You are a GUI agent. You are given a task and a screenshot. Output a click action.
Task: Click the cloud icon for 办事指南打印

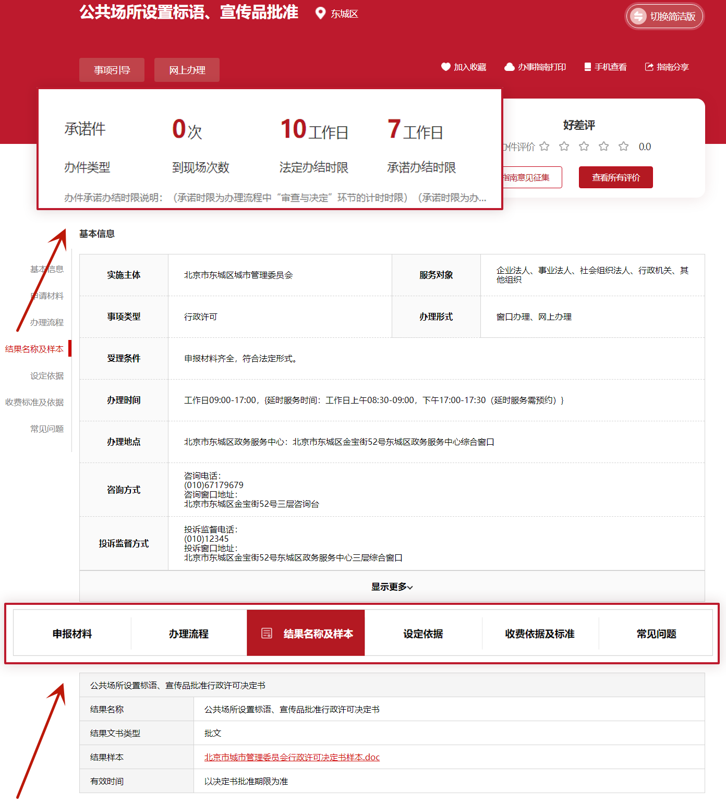[x=510, y=67]
